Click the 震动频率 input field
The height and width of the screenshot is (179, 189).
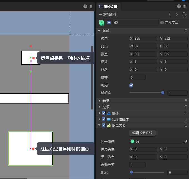point(137,165)
